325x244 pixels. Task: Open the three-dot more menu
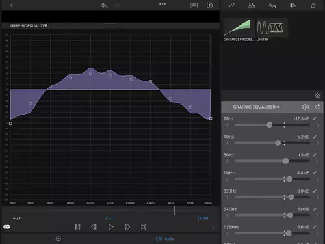coord(162,4)
